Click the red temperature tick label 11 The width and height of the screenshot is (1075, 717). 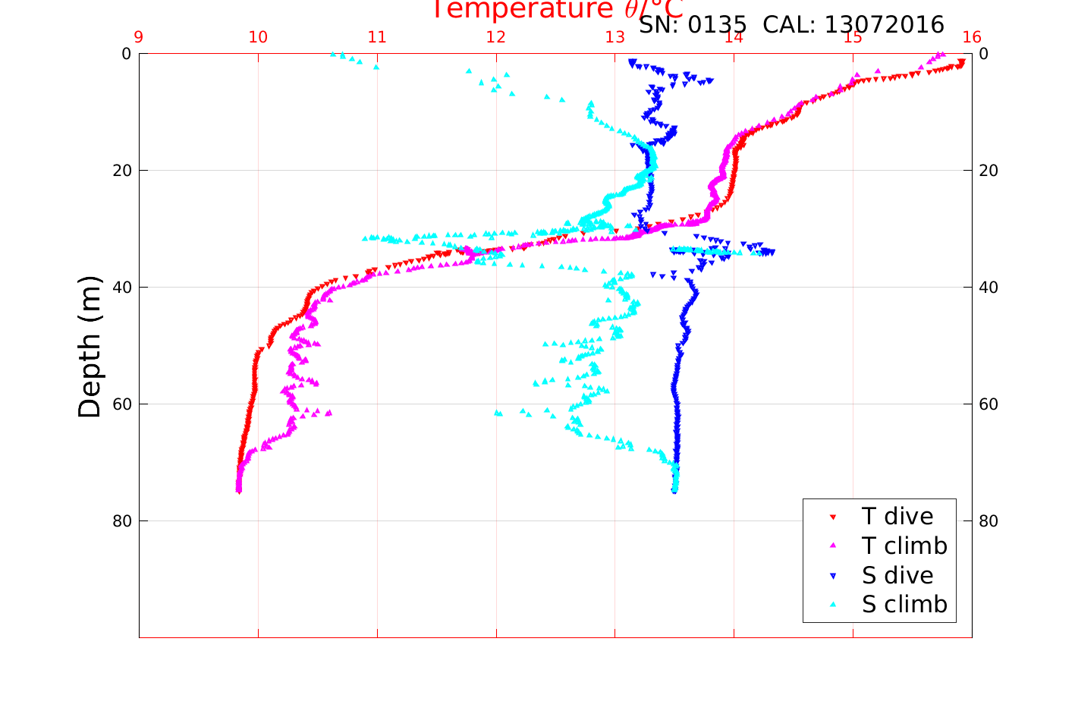[377, 37]
